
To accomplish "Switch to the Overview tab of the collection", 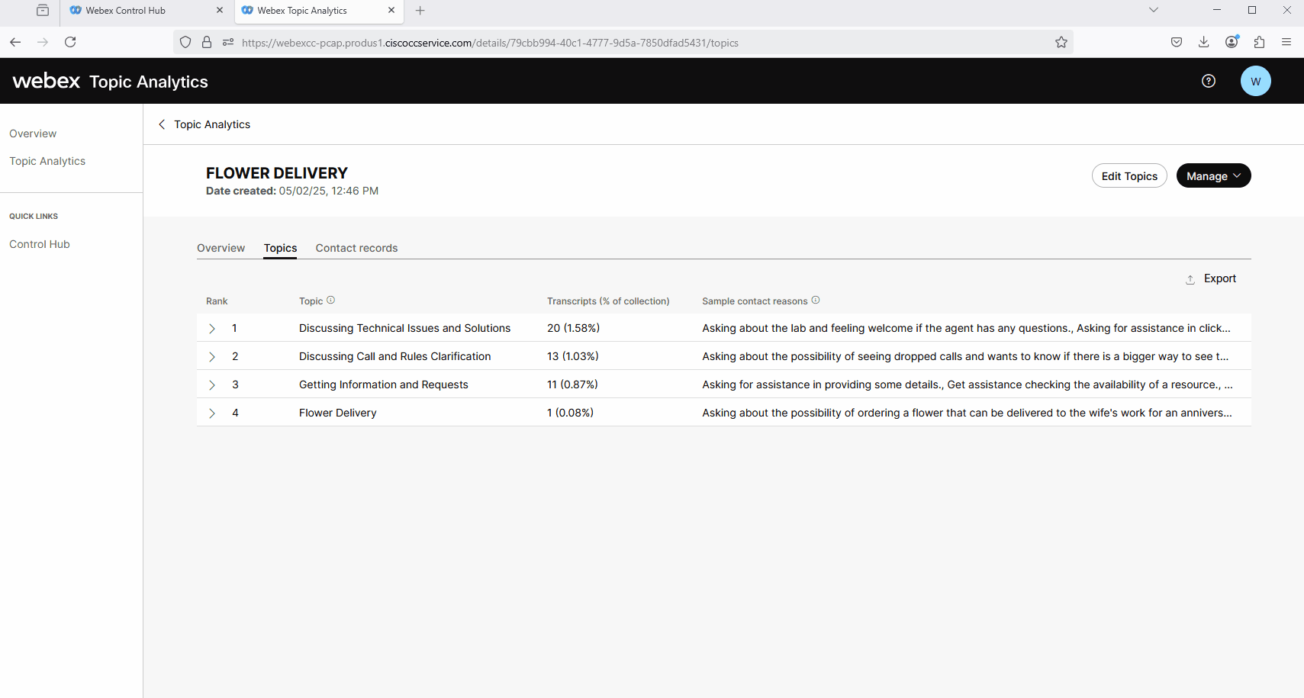I will pos(221,248).
